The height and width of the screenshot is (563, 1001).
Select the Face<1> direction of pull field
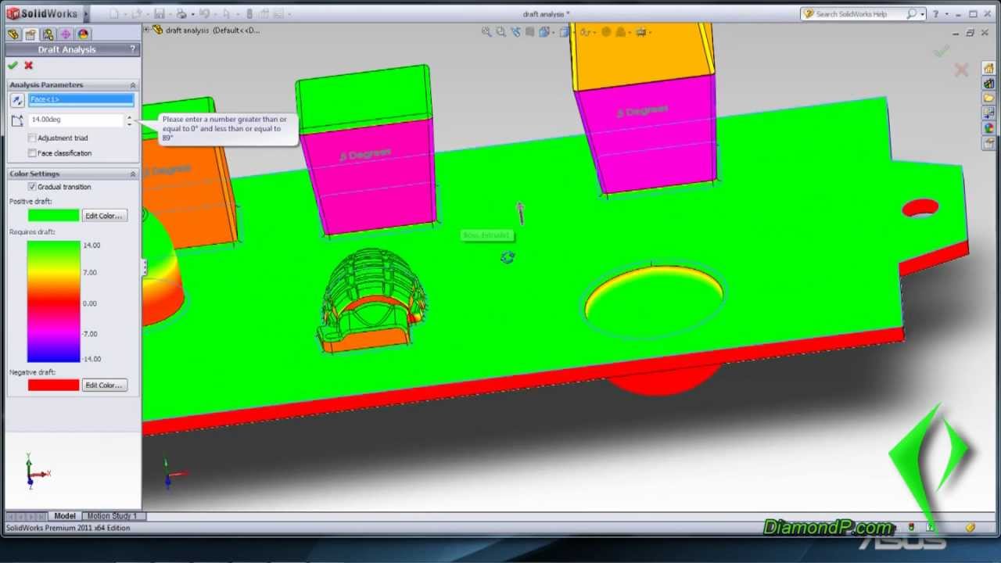click(81, 100)
